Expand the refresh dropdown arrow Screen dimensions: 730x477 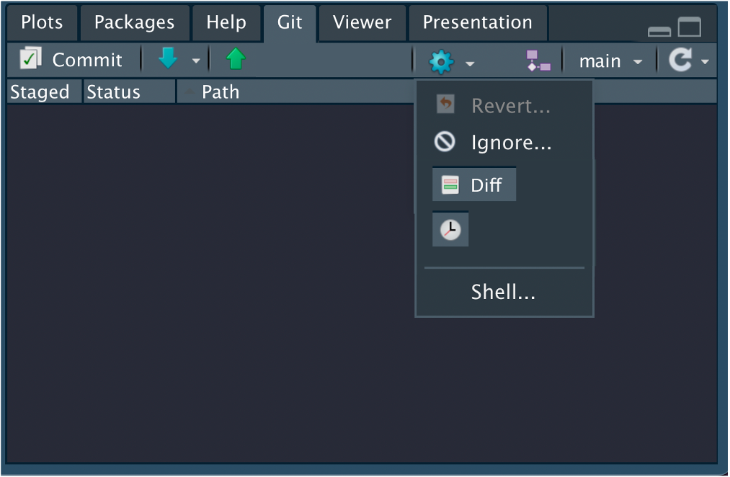click(x=705, y=62)
